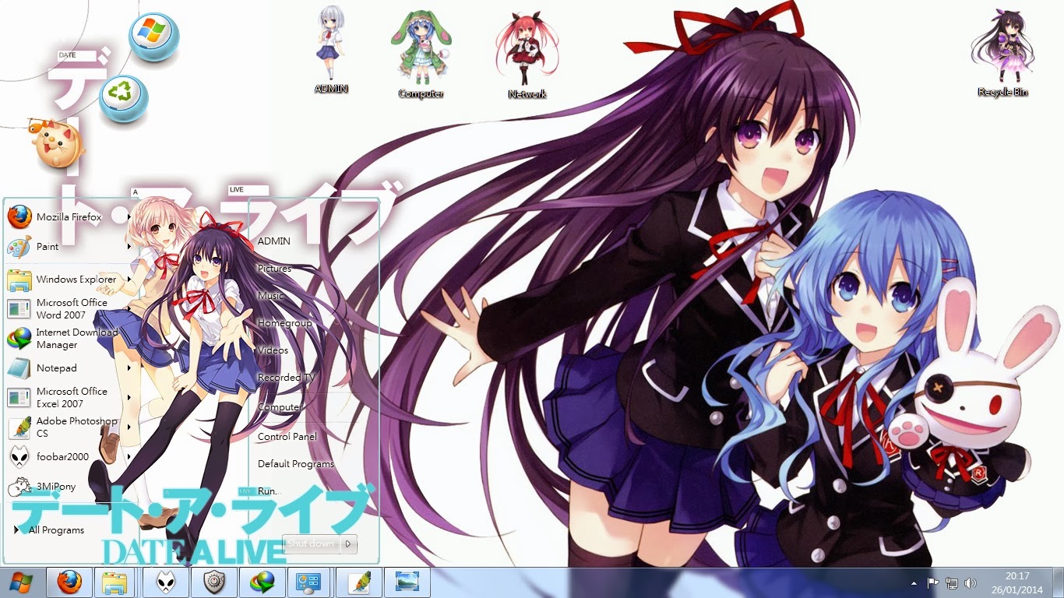Viewport: 1064px width, 598px height.
Task: Open Run... from Start menu
Action: coord(268,491)
